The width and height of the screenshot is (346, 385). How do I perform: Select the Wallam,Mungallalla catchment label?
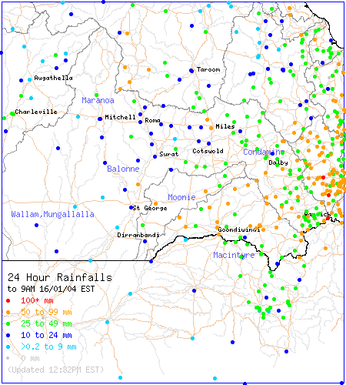(x=52, y=214)
